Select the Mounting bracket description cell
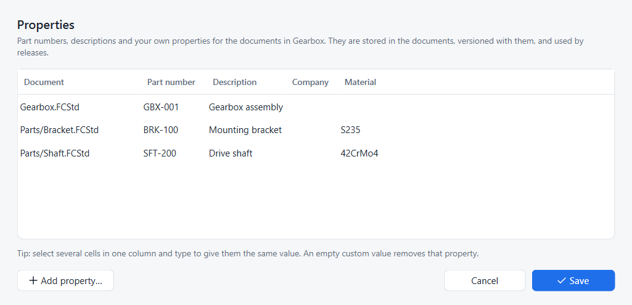Image resolution: width=632 pixels, height=305 pixels. 246,130
